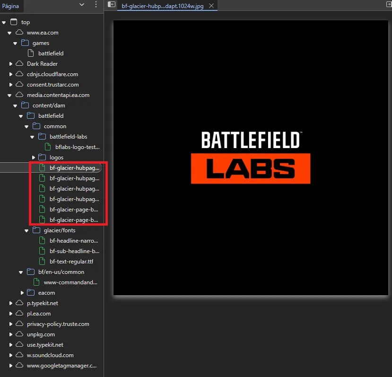
Task: Click the bf-glacier-page-b... file icon in last row
Action: pyautogui.click(x=42, y=219)
